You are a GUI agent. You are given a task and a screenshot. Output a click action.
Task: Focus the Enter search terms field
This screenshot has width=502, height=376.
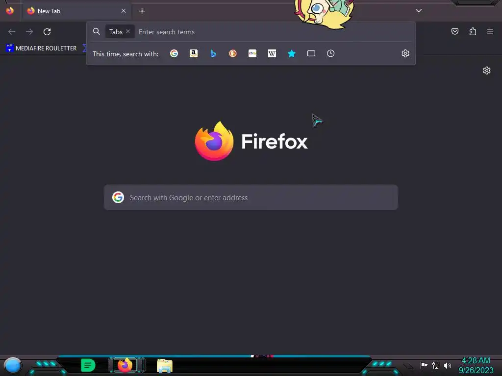coord(275,32)
